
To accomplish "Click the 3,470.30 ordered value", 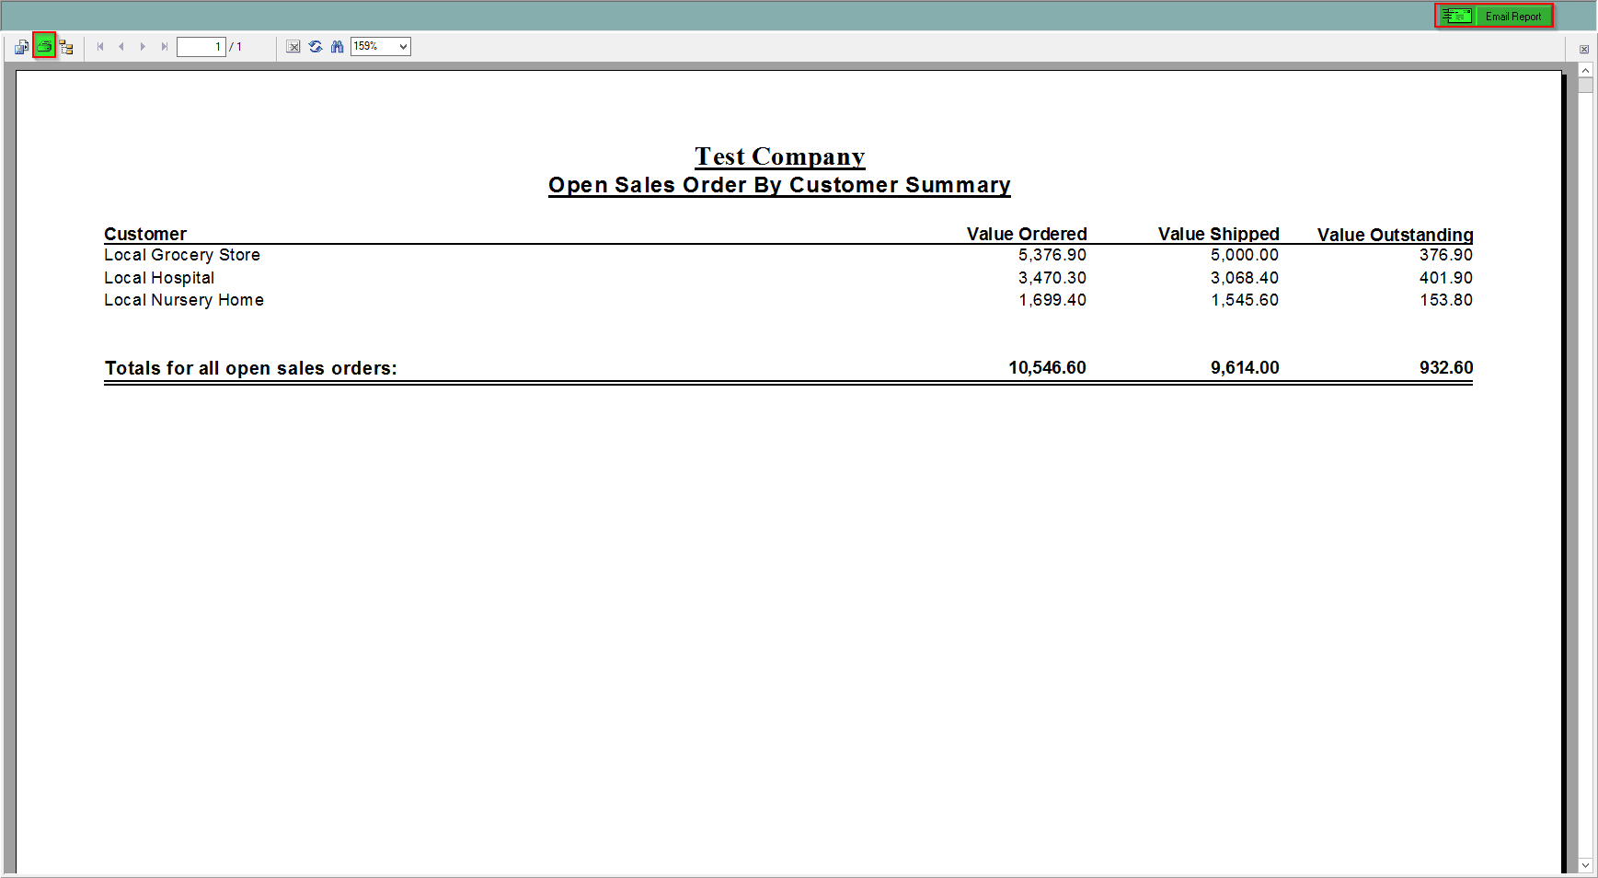I will [1052, 278].
